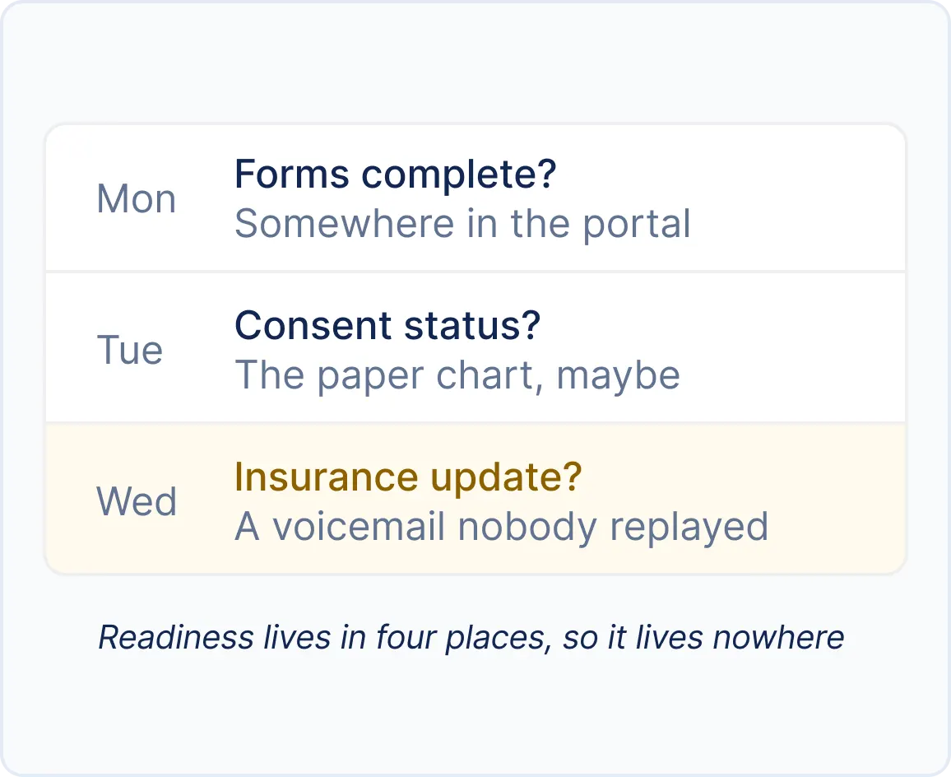The image size is (951, 777).
Task: Click the Wed day label
Action: coord(137,501)
